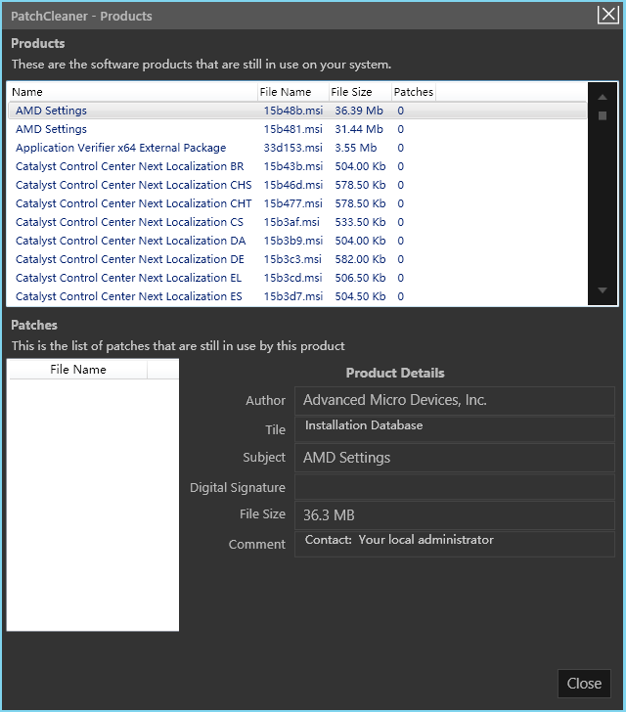Click file name 15b477.msi
The image size is (626, 712).
click(x=293, y=203)
